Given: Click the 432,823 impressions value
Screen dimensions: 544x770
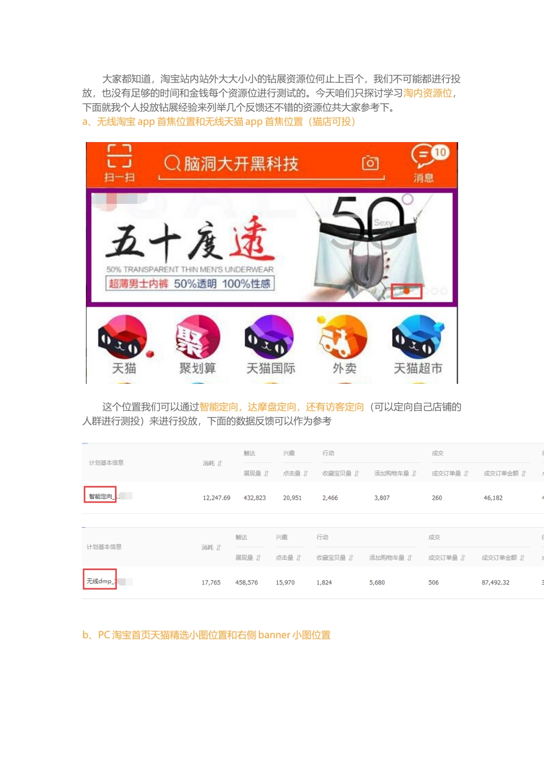Looking at the screenshot, I should pyautogui.click(x=255, y=498).
